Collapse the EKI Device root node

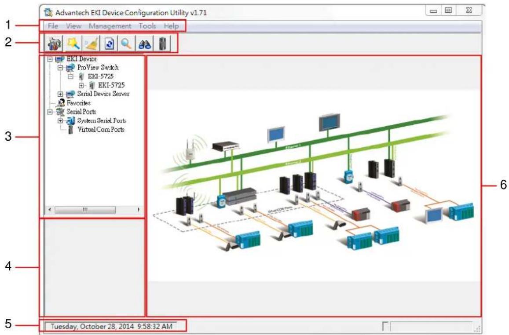coord(50,59)
